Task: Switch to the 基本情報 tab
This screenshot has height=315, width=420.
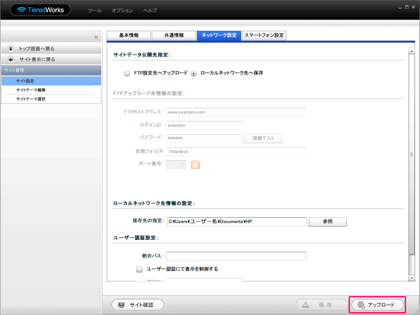Action: point(129,36)
